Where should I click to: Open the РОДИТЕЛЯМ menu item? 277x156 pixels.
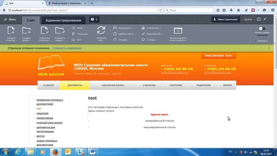(x=203, y=85)
